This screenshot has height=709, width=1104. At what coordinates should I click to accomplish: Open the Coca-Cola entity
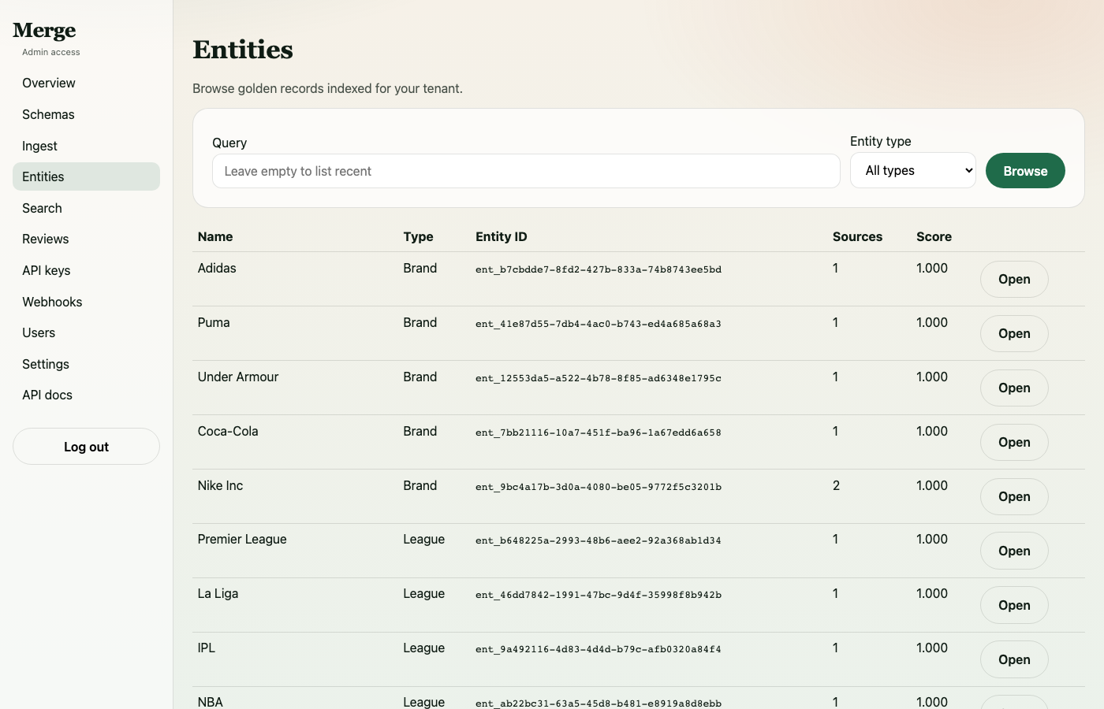click(1014, 442)
